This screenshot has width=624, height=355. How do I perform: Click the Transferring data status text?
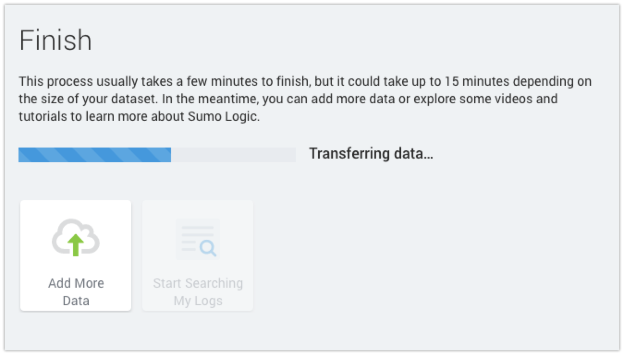point(371,153)
